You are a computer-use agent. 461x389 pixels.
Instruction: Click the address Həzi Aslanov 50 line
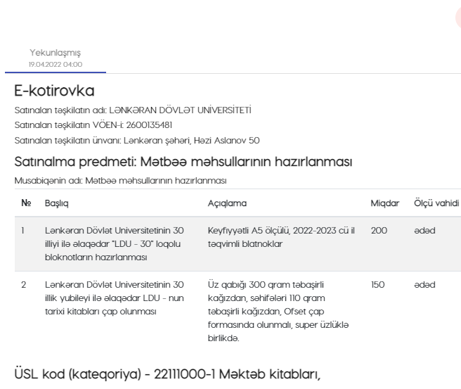pos(137,141)
